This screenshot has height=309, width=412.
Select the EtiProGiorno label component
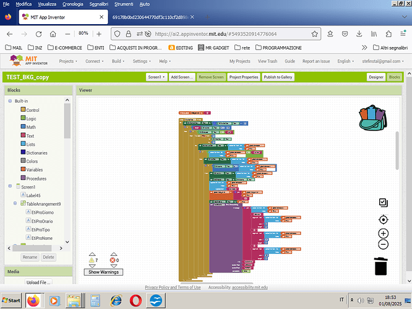click(41, 212)
